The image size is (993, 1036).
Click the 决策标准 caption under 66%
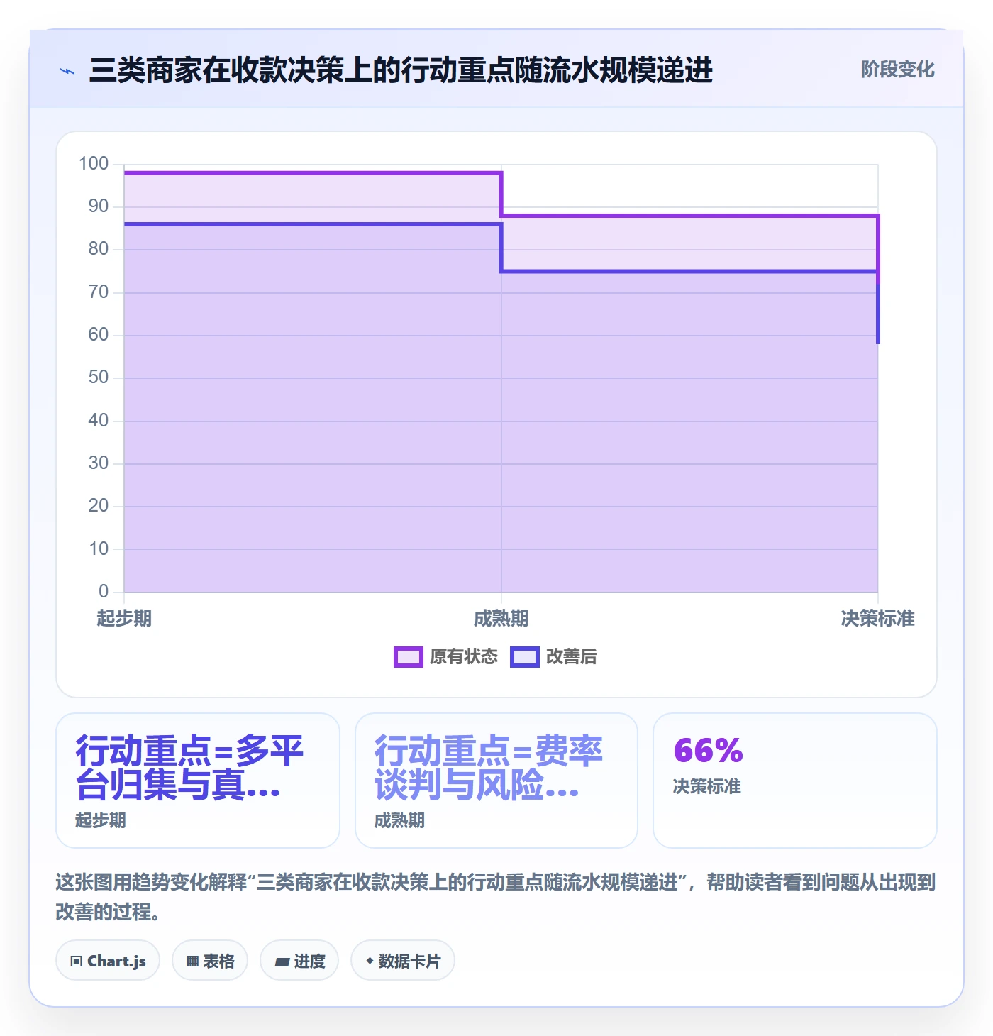707,786
